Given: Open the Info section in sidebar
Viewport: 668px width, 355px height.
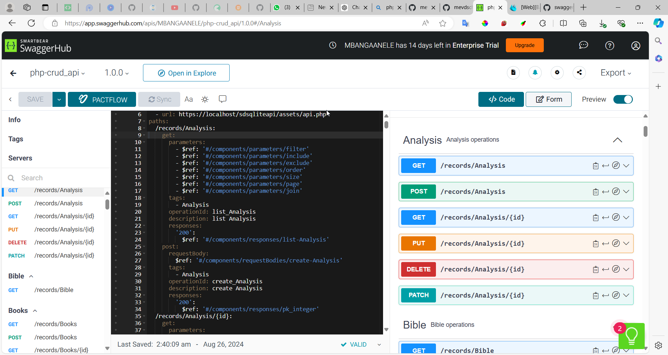Looking at the screenshot, I should click(x=14, y=120).
